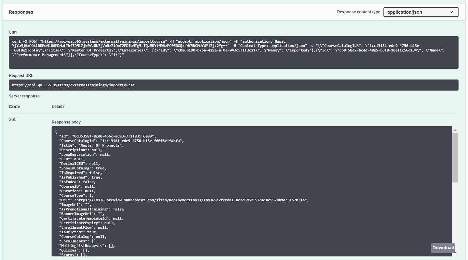Click the Download button for response body
Image resolution: width=468 pixels, height=260 pixels.
pyautogui.click(x=443, y=248)
